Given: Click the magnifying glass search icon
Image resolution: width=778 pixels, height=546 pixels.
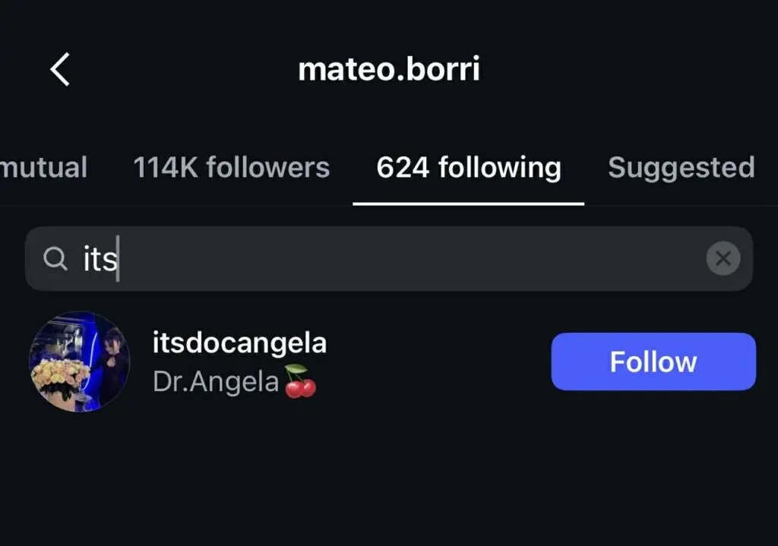Looking at the screenshot, I should [54, 259].
